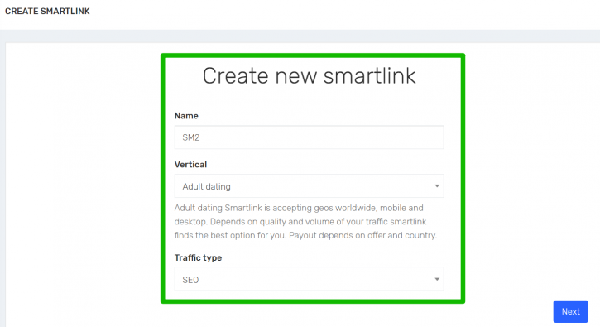Click the Name input field containing SM2
Viewport: 600px width, 327px height.
pos(309,137)
